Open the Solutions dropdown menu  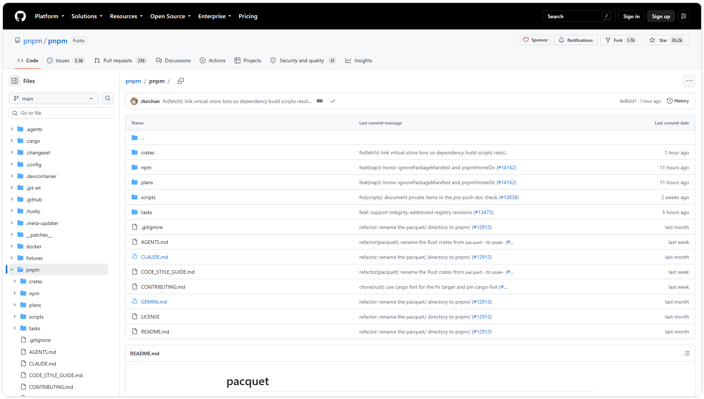pos(87,16)
